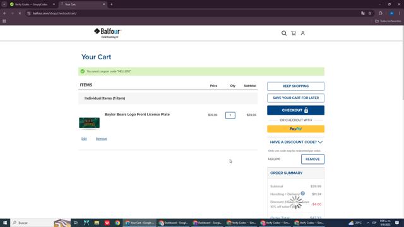Show hidden system tray icons

pyautogui.click(x=368, y=223)
